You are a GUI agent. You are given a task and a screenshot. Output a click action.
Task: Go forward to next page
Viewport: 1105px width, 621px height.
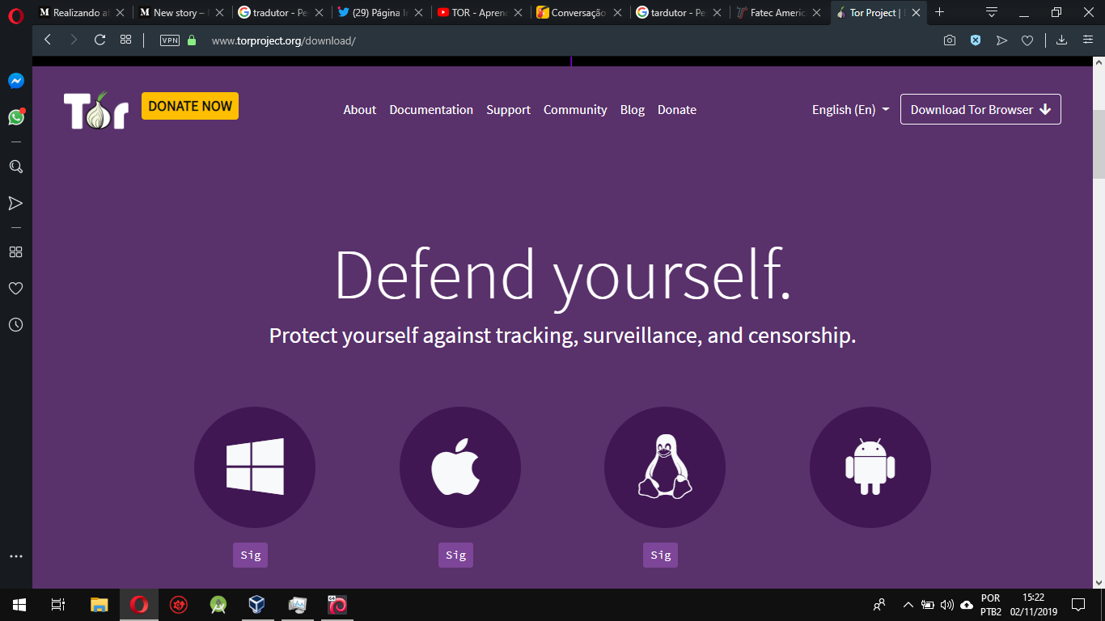74,40
